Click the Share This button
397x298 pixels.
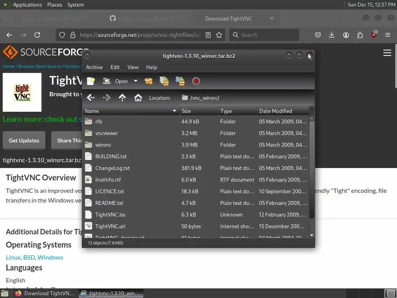coord(67,140)
